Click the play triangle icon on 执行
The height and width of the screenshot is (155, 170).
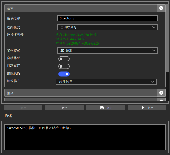pyautogui.click(x=143, y=108)
